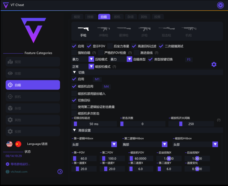Image resolution: width=228 pixels, height=186 pixels.
Task: Adjust the 第一FOV slider
Action: pyautogui.click(x=84, y=158)
